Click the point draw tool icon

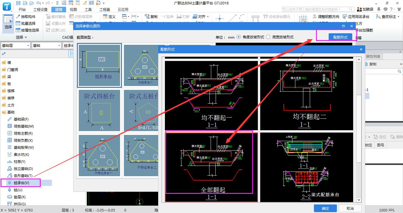(x=219, y=18)
